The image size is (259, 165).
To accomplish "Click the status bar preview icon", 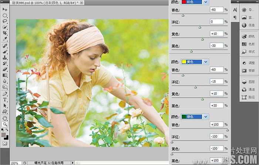I will coord(25,163).
